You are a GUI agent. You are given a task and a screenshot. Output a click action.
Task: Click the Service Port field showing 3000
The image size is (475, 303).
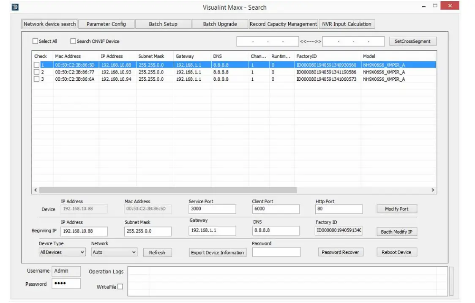pyautogui.click(x=213, y=209)
